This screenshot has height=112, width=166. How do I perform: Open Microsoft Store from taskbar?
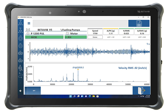tap(97, 96)
